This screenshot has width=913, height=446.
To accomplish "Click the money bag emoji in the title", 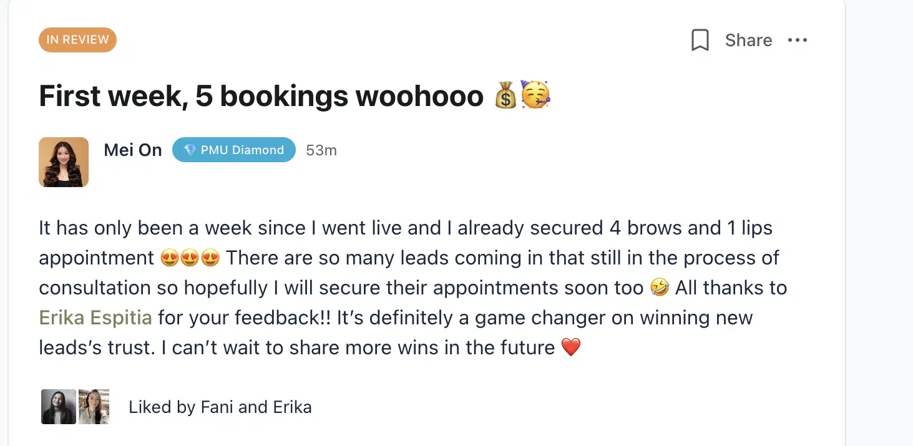I will tap(505, 97).
